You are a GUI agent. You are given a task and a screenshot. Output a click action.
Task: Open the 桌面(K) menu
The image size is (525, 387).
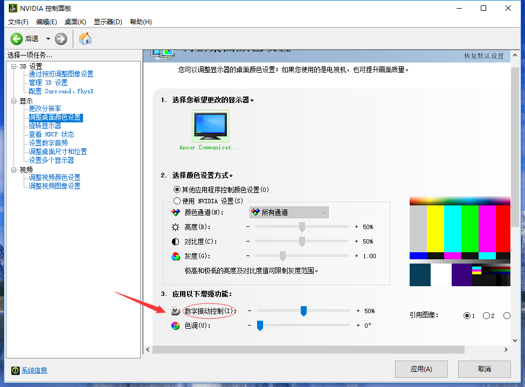point(75,22)
